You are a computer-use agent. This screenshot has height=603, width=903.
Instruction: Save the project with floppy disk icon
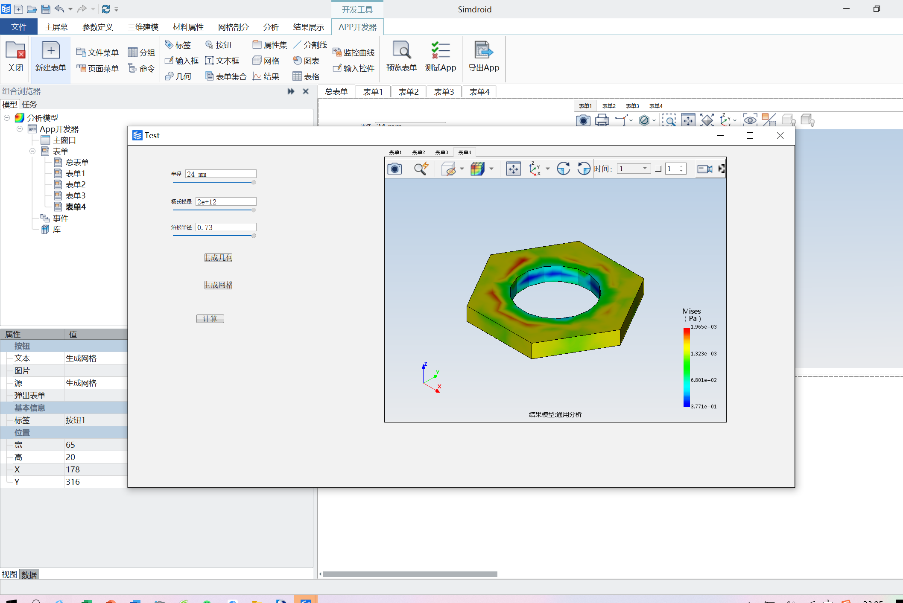click(x=45, y=9)
